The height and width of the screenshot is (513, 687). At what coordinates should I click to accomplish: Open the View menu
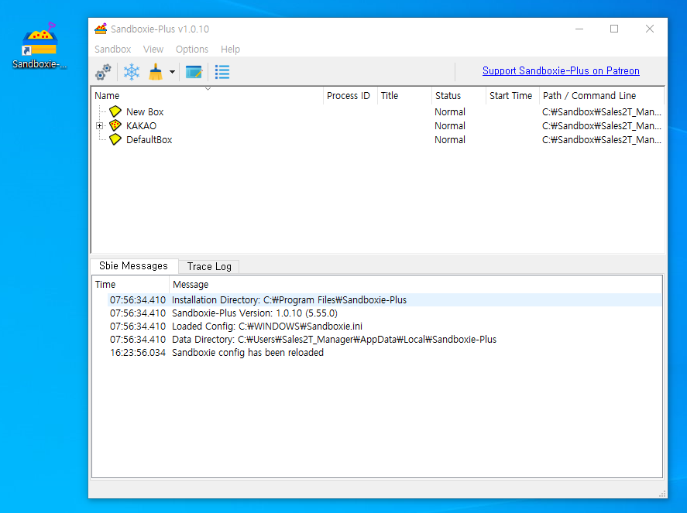click(x=153, y=49)
